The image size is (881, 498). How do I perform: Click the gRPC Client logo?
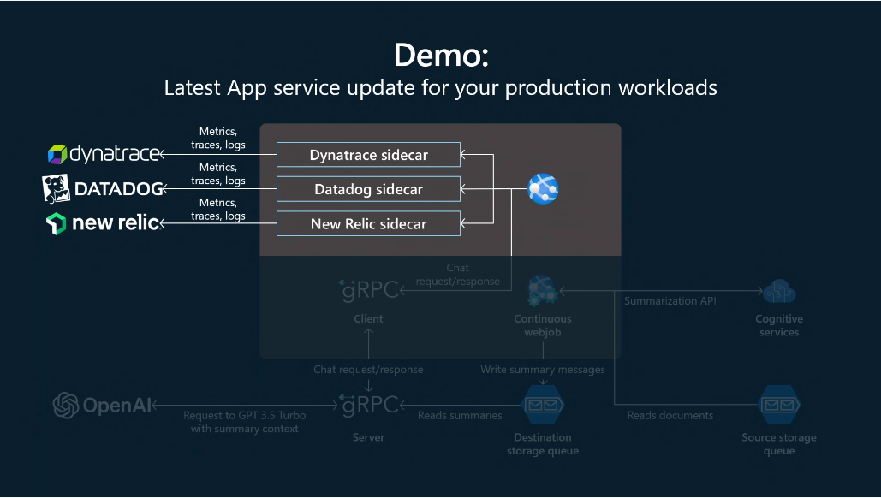click(368, 291)
